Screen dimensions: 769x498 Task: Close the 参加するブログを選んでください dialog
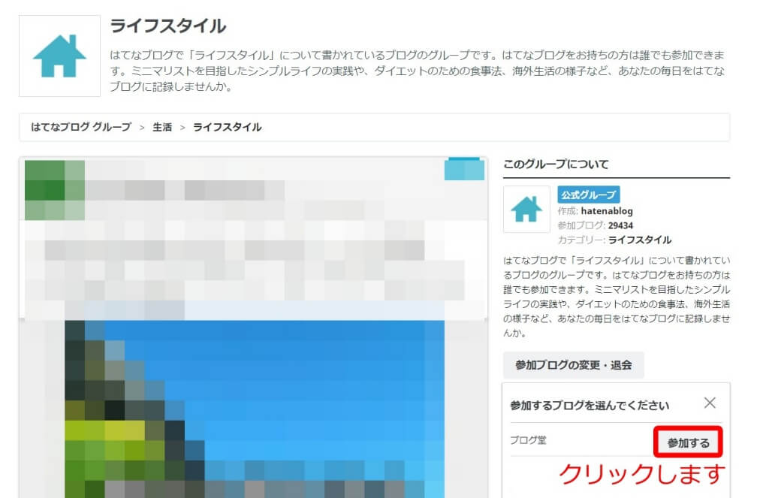(710, 403)
